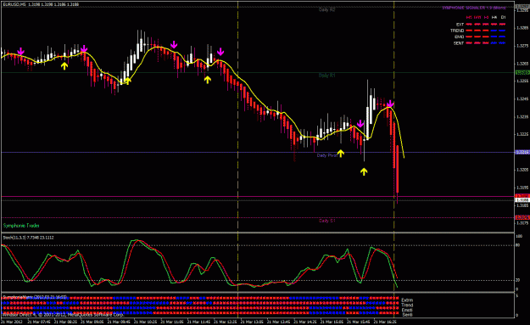Click the Daily Pivot label text
This screenshot has width=530, height=325.
point(326,155)
